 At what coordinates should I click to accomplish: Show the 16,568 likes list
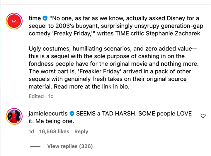point(54,131)
